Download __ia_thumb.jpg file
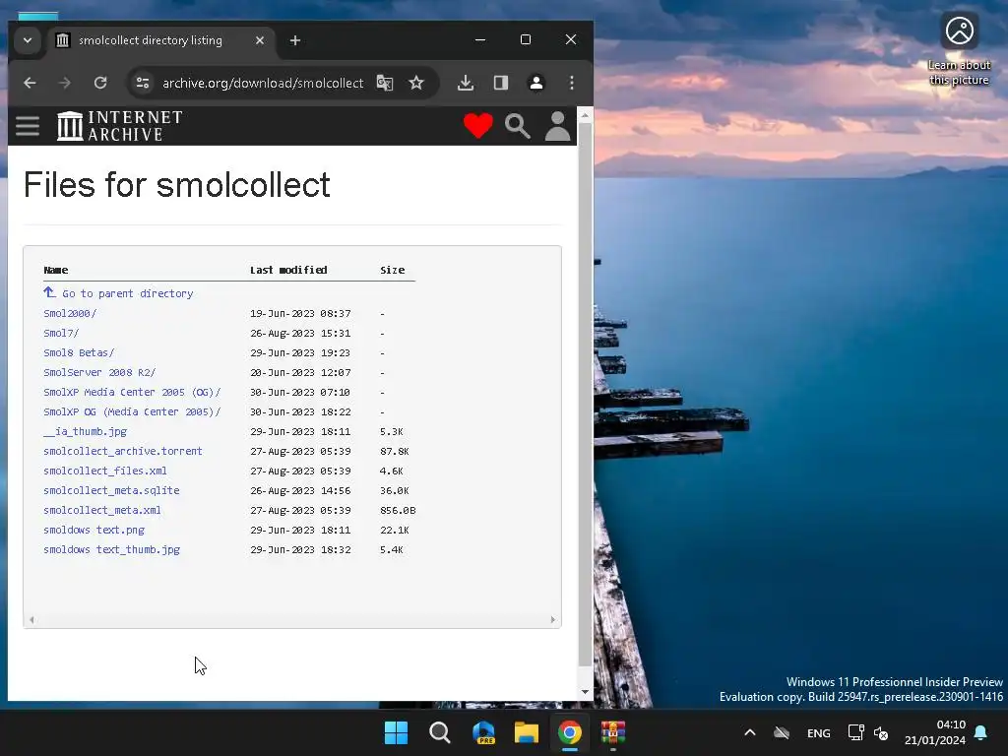The image size is (1008, 756). (x=85, y=431)
